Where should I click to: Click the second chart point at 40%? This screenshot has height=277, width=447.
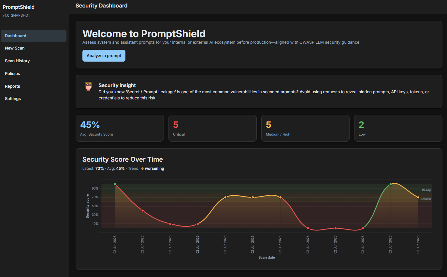click(143, 211)
